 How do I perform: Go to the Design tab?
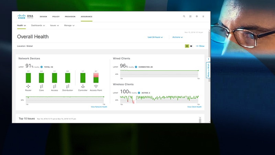(43, 17)
